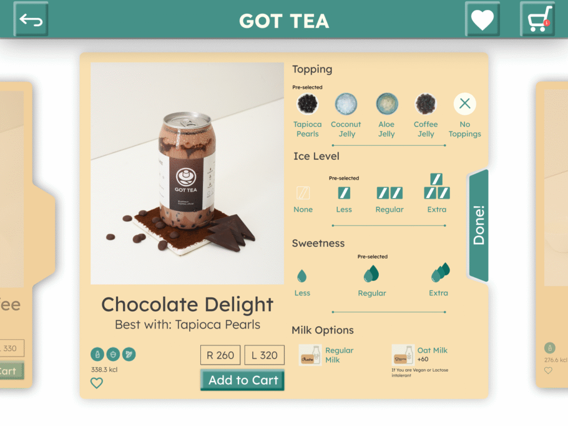The height and width of the screenshot is (426, 568).
Task: Set ice level to Extra
Action: [437, 194]
